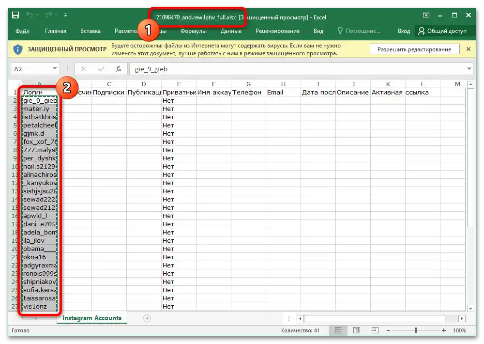
Task: Click the confirm checkmark in formula bar
Action: coord(101,69)
